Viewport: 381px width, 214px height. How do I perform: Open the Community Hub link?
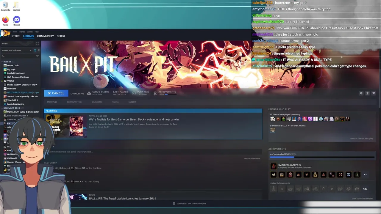click(x=74, y=102)
